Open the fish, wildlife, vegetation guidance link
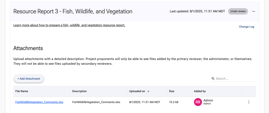Viewport: 269px width, 113px height. 69,25
